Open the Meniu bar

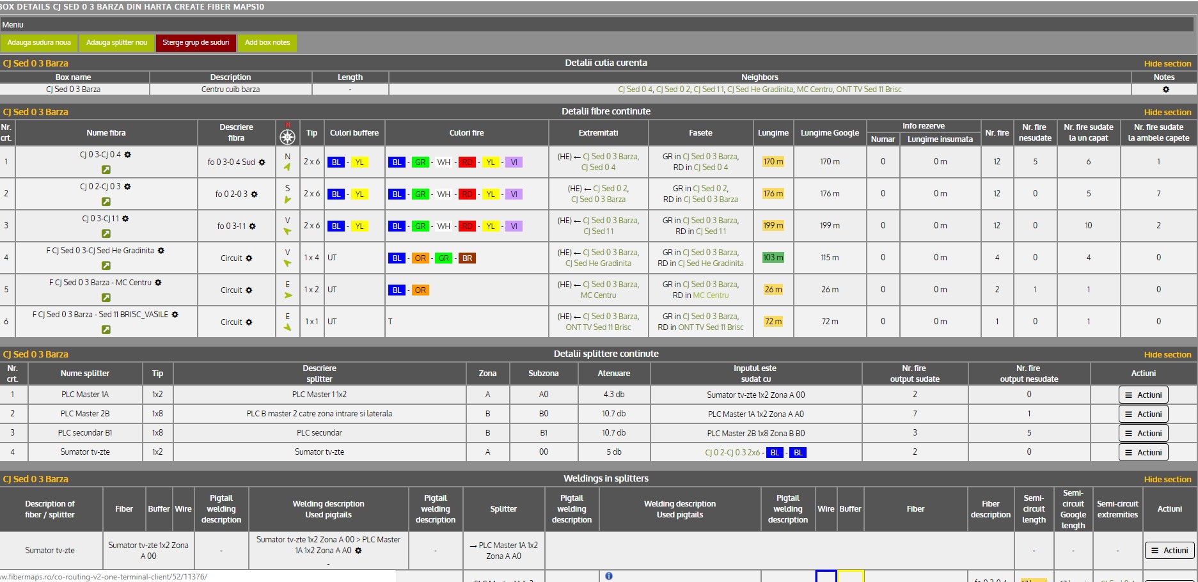coord(597,24)
